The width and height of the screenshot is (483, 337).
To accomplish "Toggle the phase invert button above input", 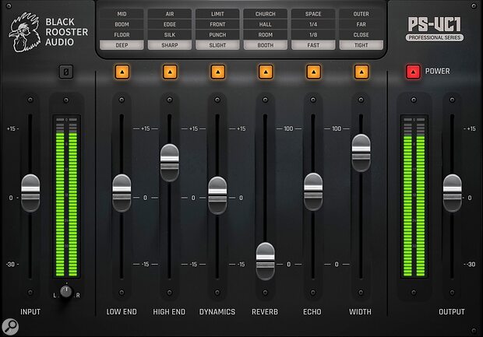I will coord(66,72).
